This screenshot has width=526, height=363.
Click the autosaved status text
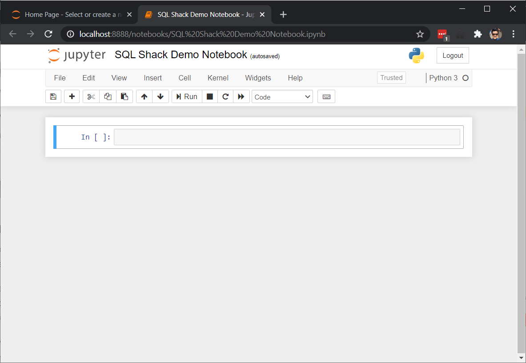(x=265, y=56)
